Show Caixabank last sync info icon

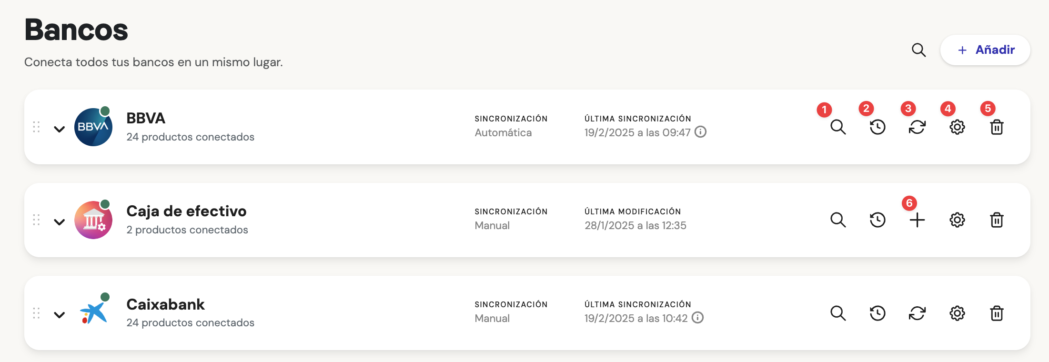[697, 318]
